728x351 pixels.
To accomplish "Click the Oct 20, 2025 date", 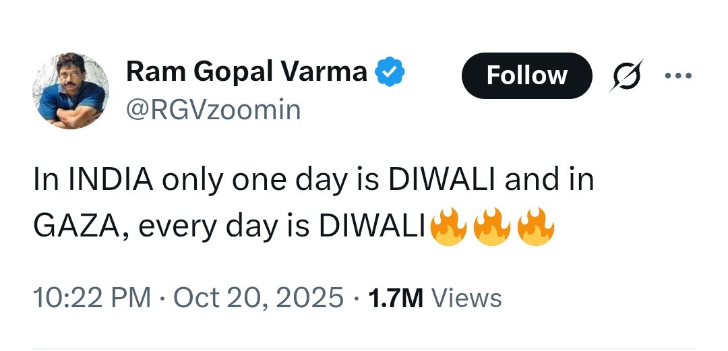I will click(x=259, y=297).
